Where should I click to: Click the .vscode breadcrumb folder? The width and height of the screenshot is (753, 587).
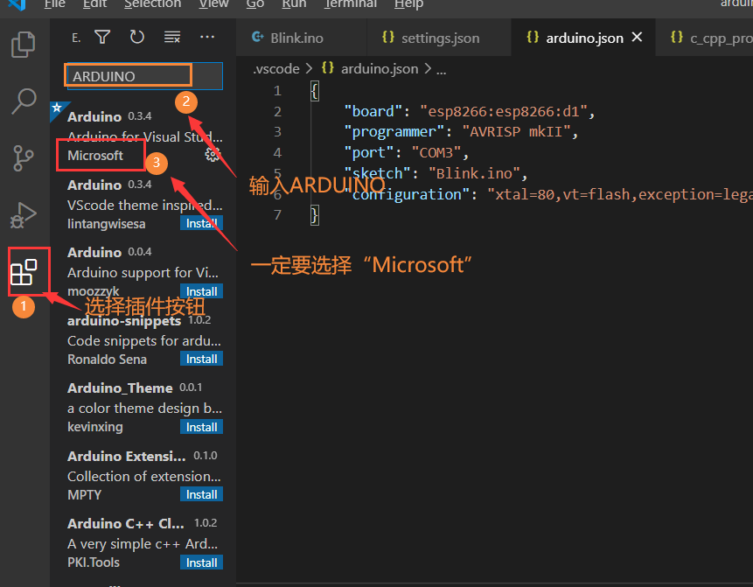[276, 69]
